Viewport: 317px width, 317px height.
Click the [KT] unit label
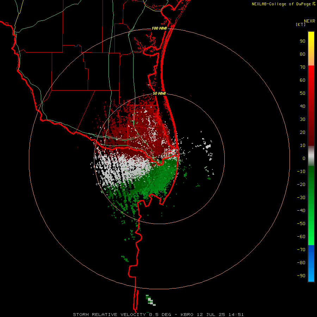(x=301, y=24)
